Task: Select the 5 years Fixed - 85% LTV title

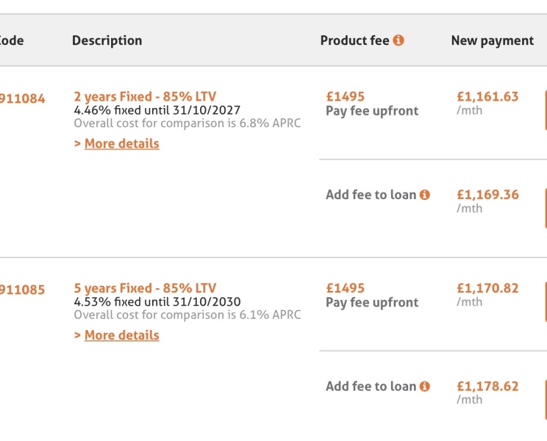Action: coord(145,288)
